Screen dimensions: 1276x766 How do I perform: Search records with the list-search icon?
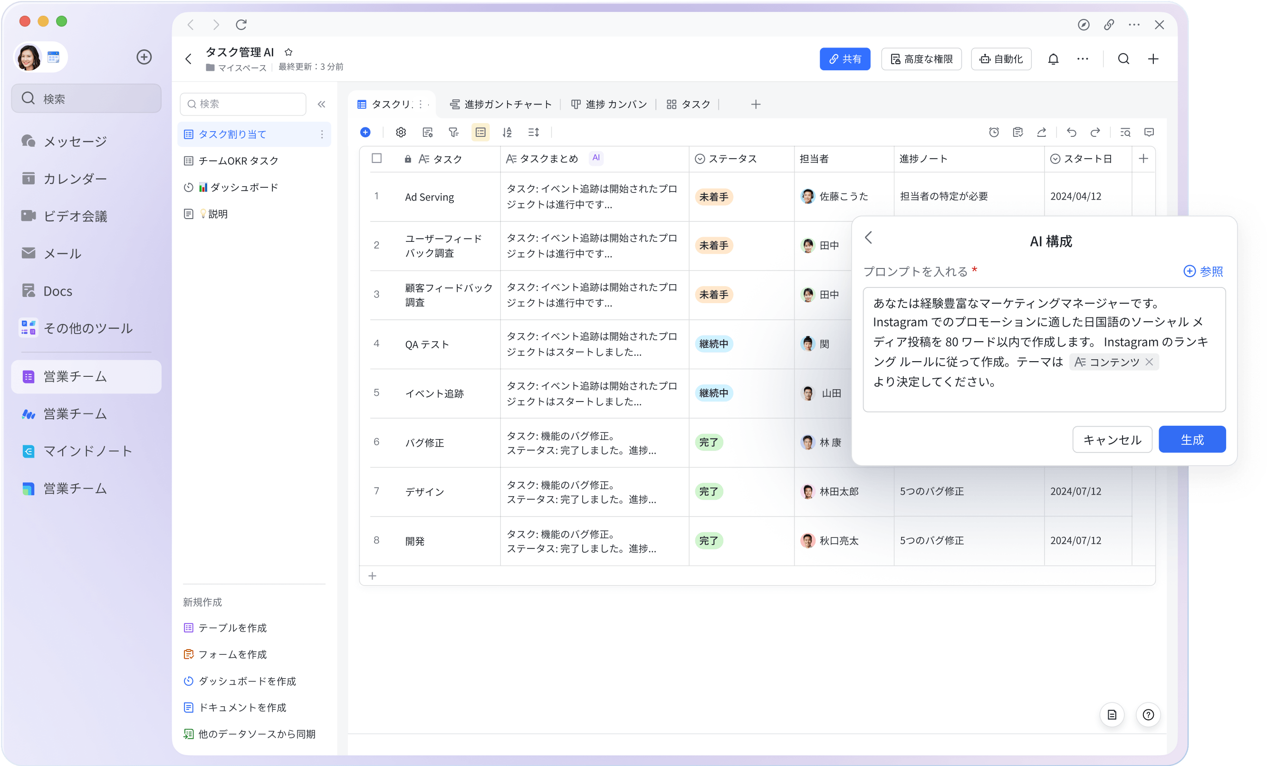coord(1125,132)
